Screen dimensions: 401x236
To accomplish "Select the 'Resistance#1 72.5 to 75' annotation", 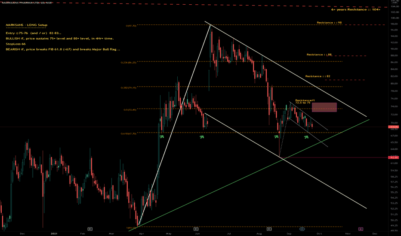I will tap(305, 102).
